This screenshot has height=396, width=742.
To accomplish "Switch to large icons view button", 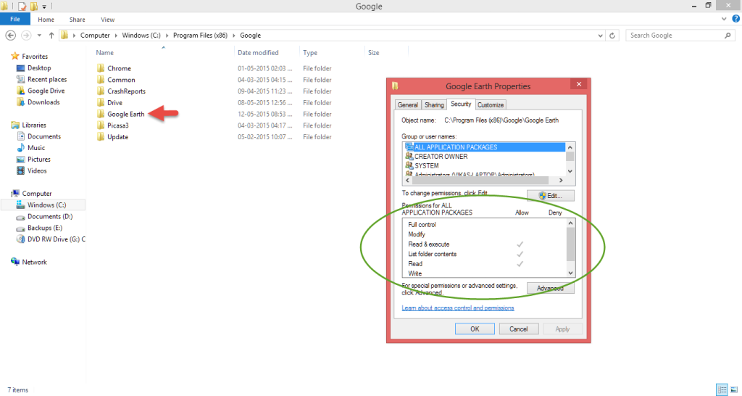I will pos(734,389).
